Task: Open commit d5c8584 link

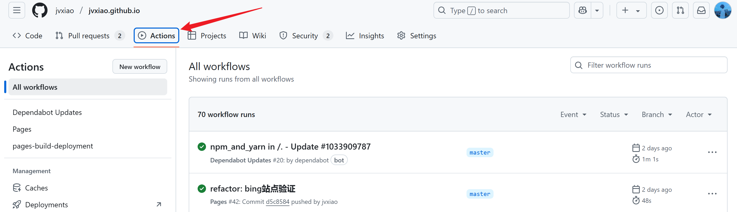Action: 278,202
